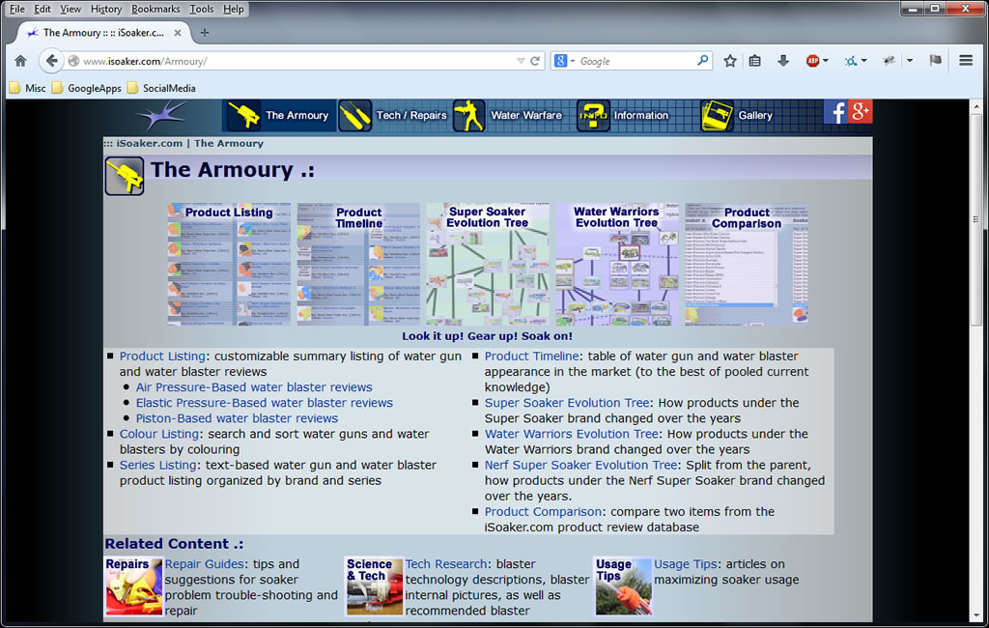Open the Repair Guides link

pos(204,563)
